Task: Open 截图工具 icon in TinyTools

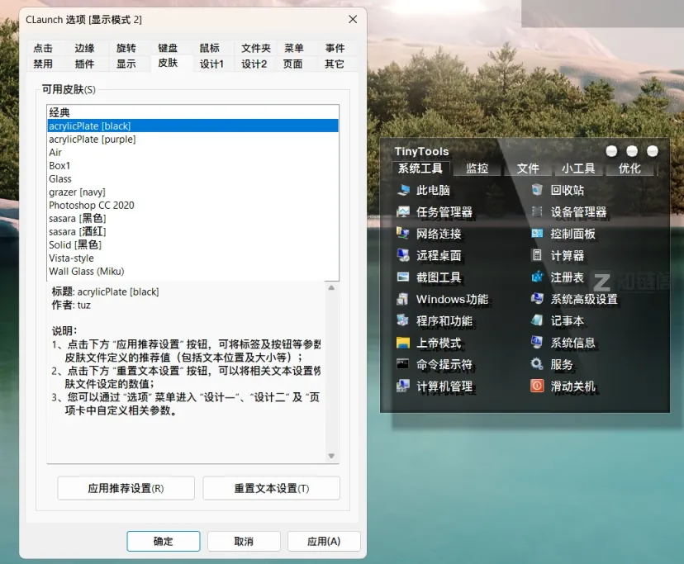Action: 403,277
